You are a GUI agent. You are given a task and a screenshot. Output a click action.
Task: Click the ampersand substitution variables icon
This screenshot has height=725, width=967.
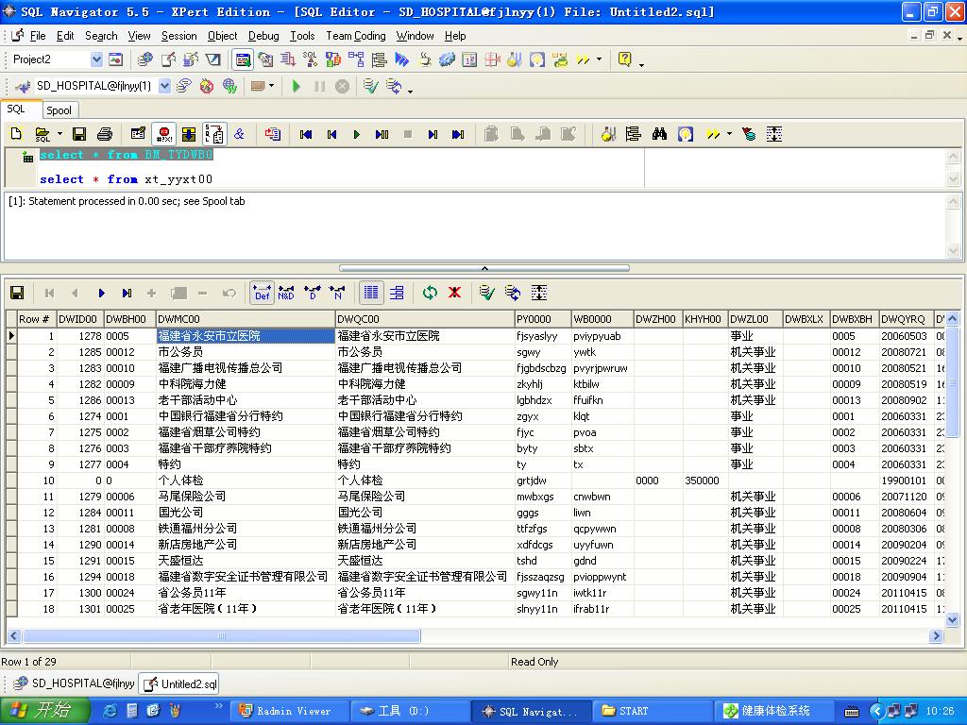(239, 134)
